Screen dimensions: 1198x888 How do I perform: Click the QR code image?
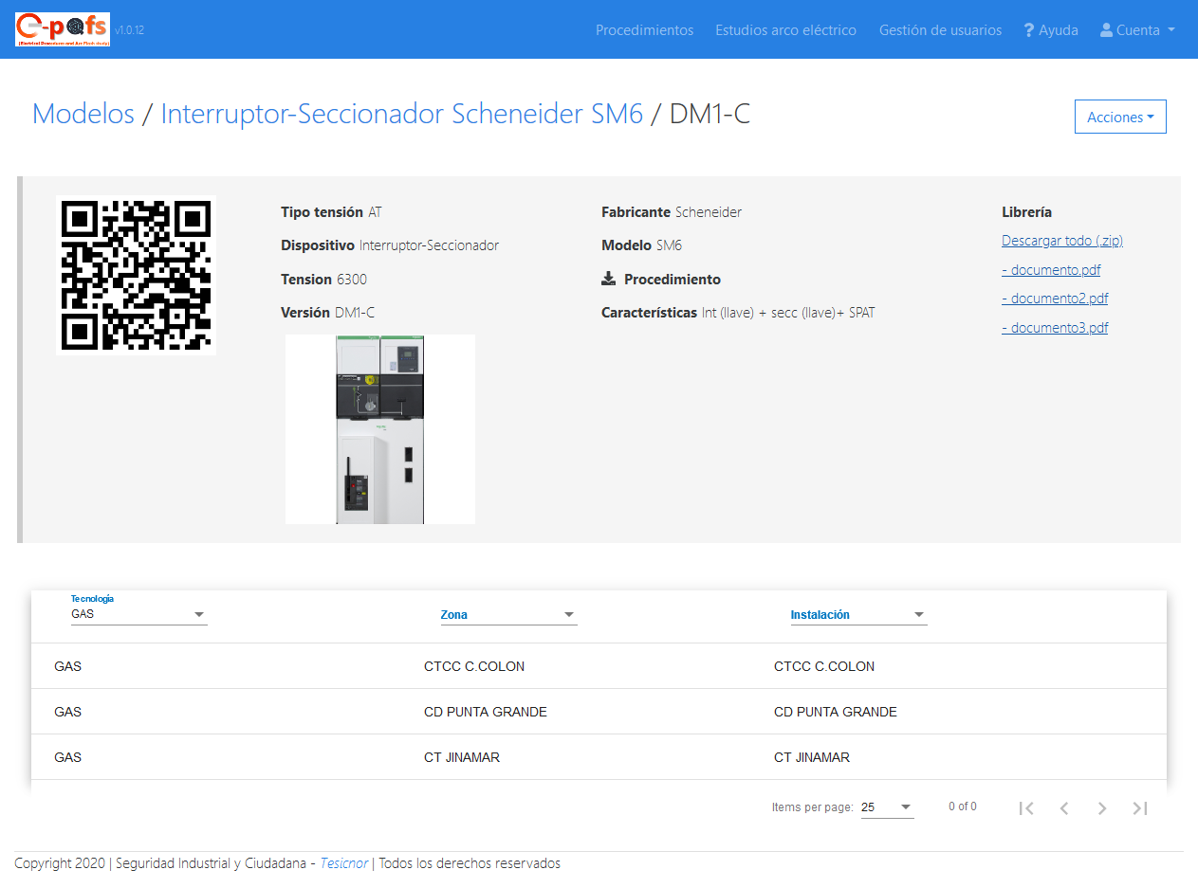136,275
